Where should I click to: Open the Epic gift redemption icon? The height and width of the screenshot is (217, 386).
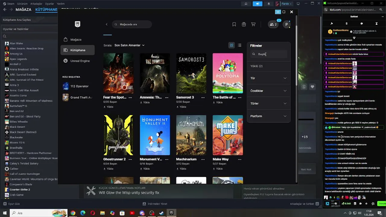point(244,24)
